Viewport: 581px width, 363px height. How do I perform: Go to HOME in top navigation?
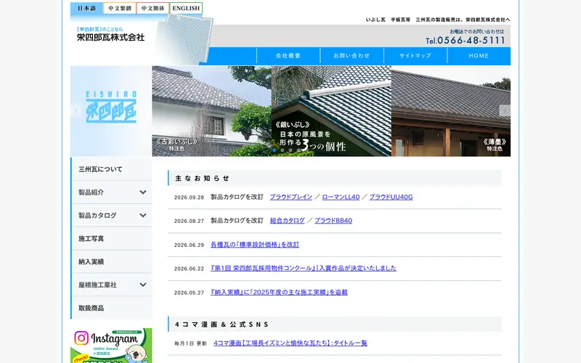(479, 56)
